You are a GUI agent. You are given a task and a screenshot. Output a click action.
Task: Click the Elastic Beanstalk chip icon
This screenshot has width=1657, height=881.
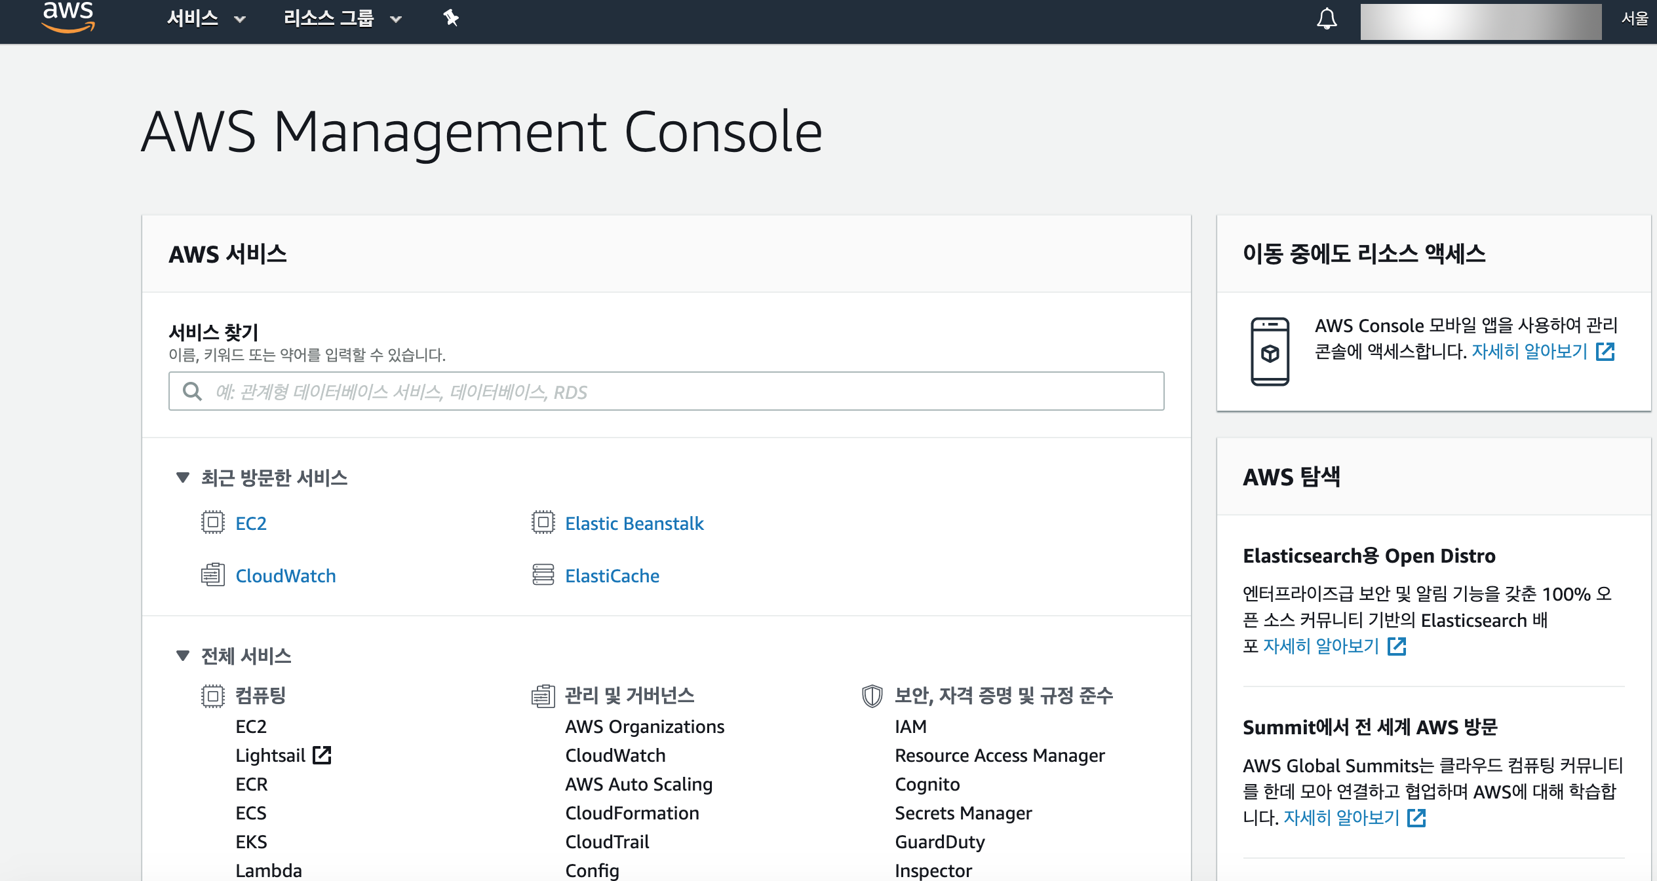[x=543, y=523]
